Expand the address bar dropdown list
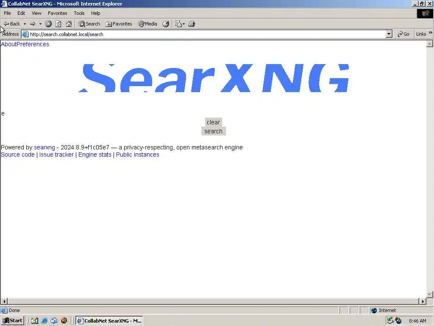This screenshot has width=434, height=326. coord(389,34)
